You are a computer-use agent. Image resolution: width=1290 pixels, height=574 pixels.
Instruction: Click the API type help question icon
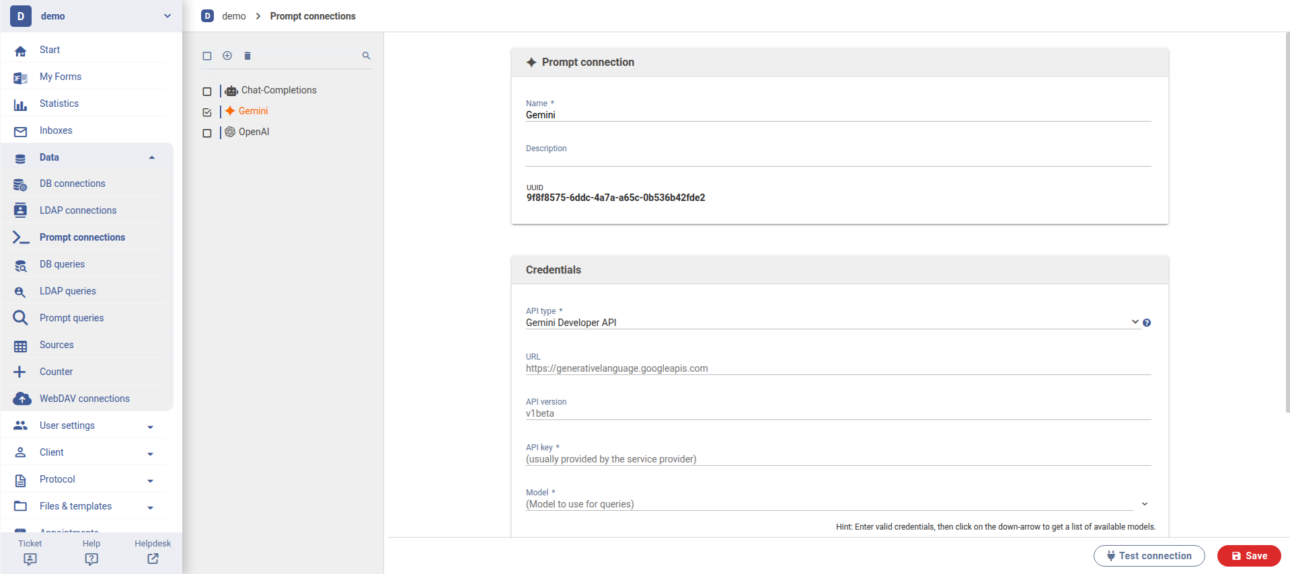pyautogui.click(x=1147, y=323)
